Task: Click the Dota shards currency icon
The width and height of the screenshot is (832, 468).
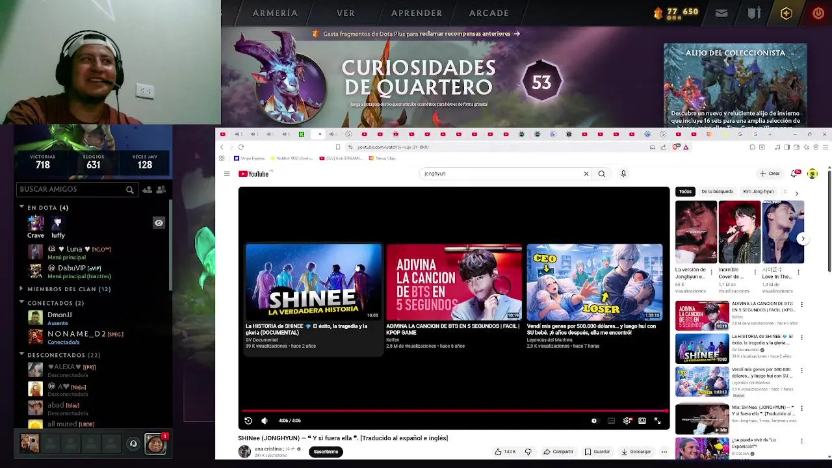Action: pos(658,12)
